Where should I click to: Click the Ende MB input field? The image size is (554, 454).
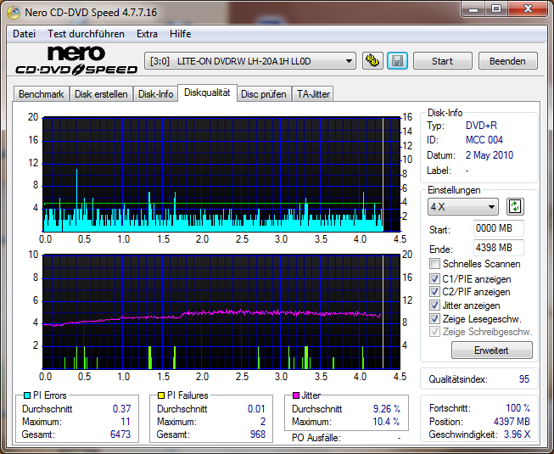498,248
